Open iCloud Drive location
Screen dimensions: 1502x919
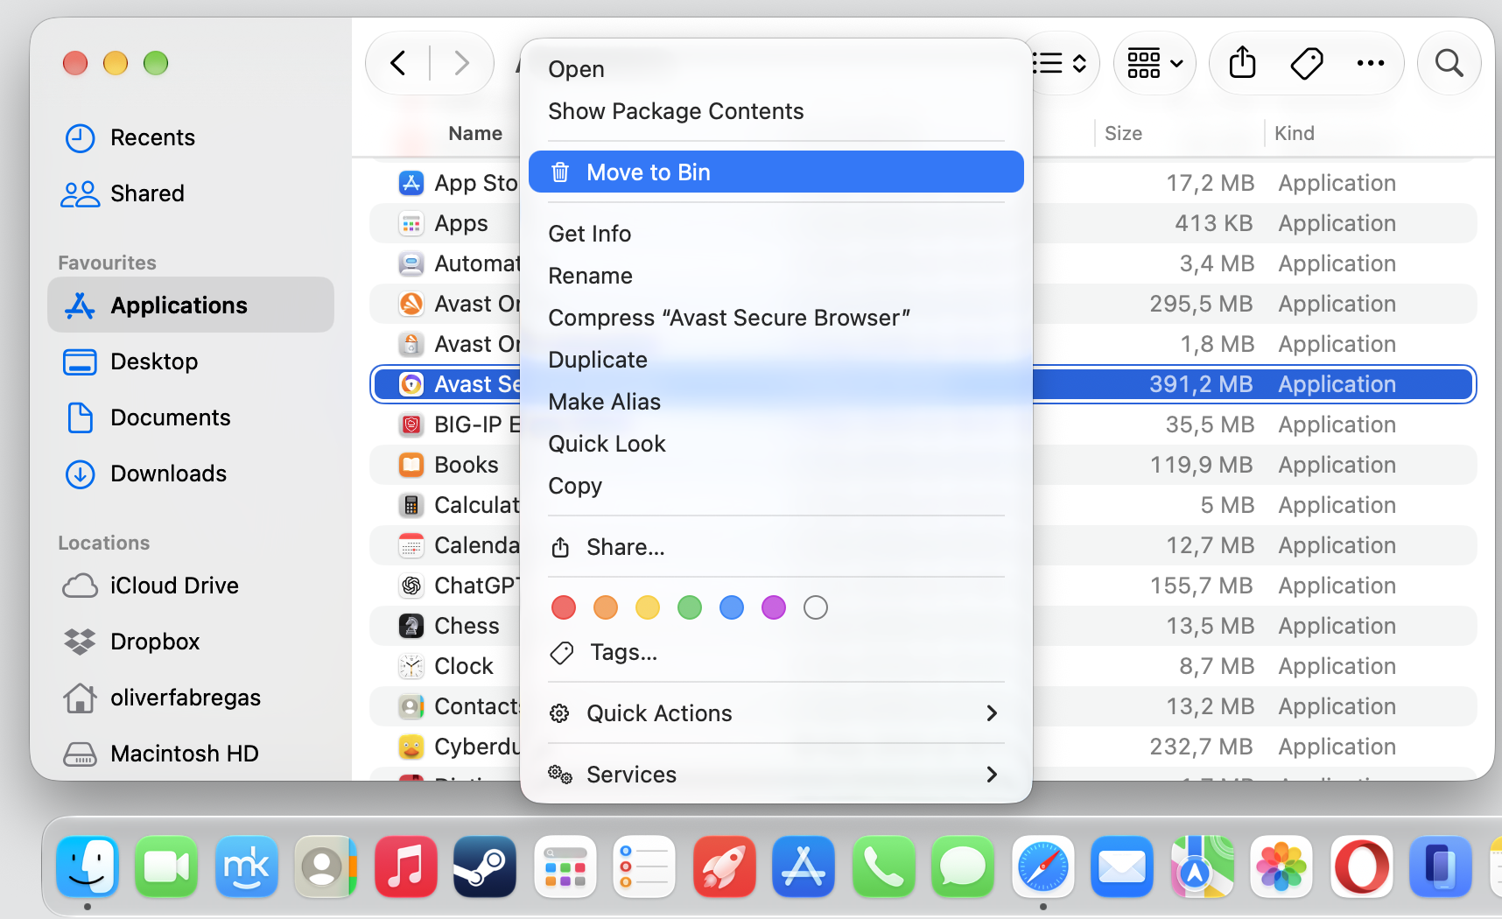tap(191, 586)
